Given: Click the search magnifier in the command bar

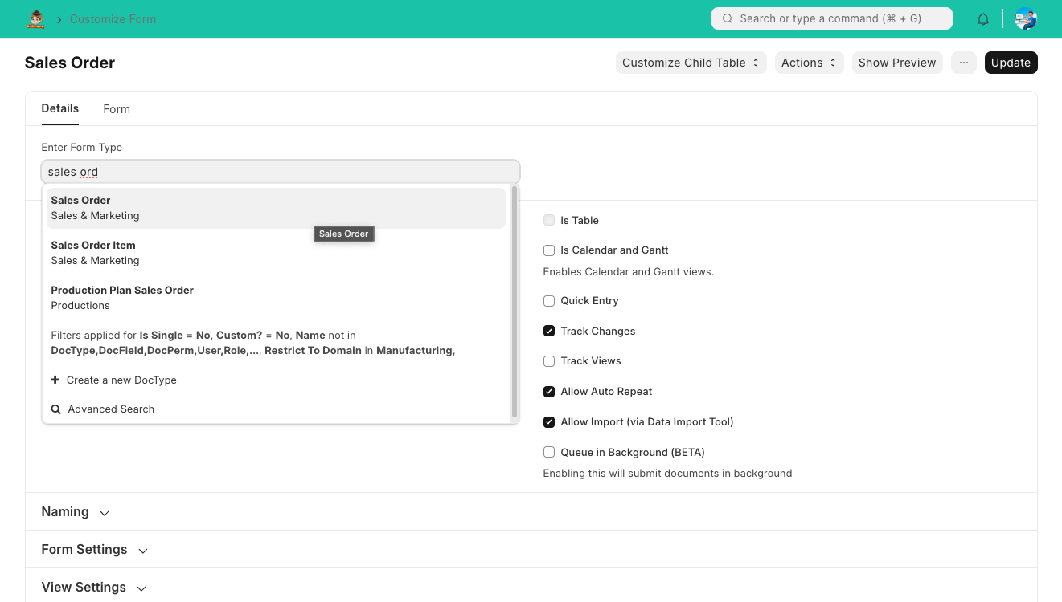Looking at the screenshot, I should tap(728, 18).
